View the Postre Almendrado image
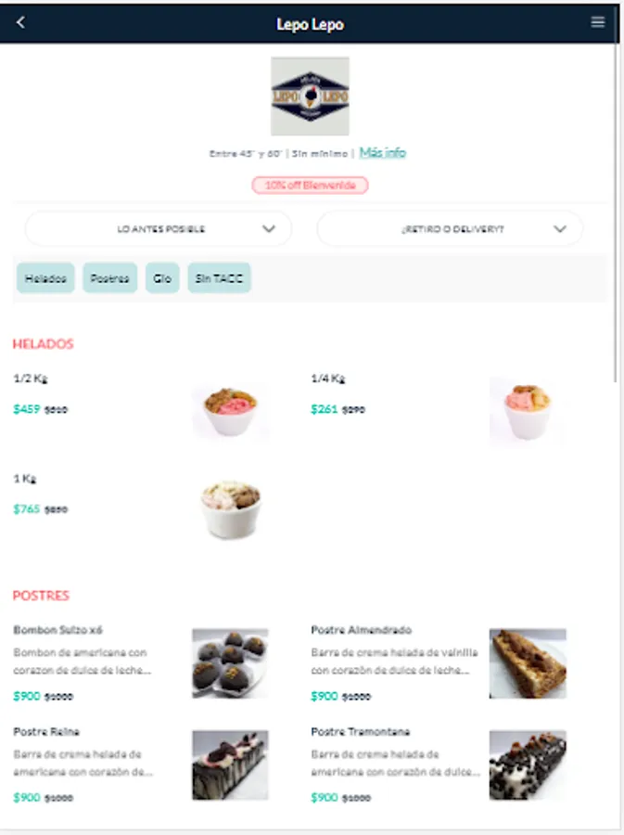This screenshot has width=624, height=835. (x=528, y=663)
